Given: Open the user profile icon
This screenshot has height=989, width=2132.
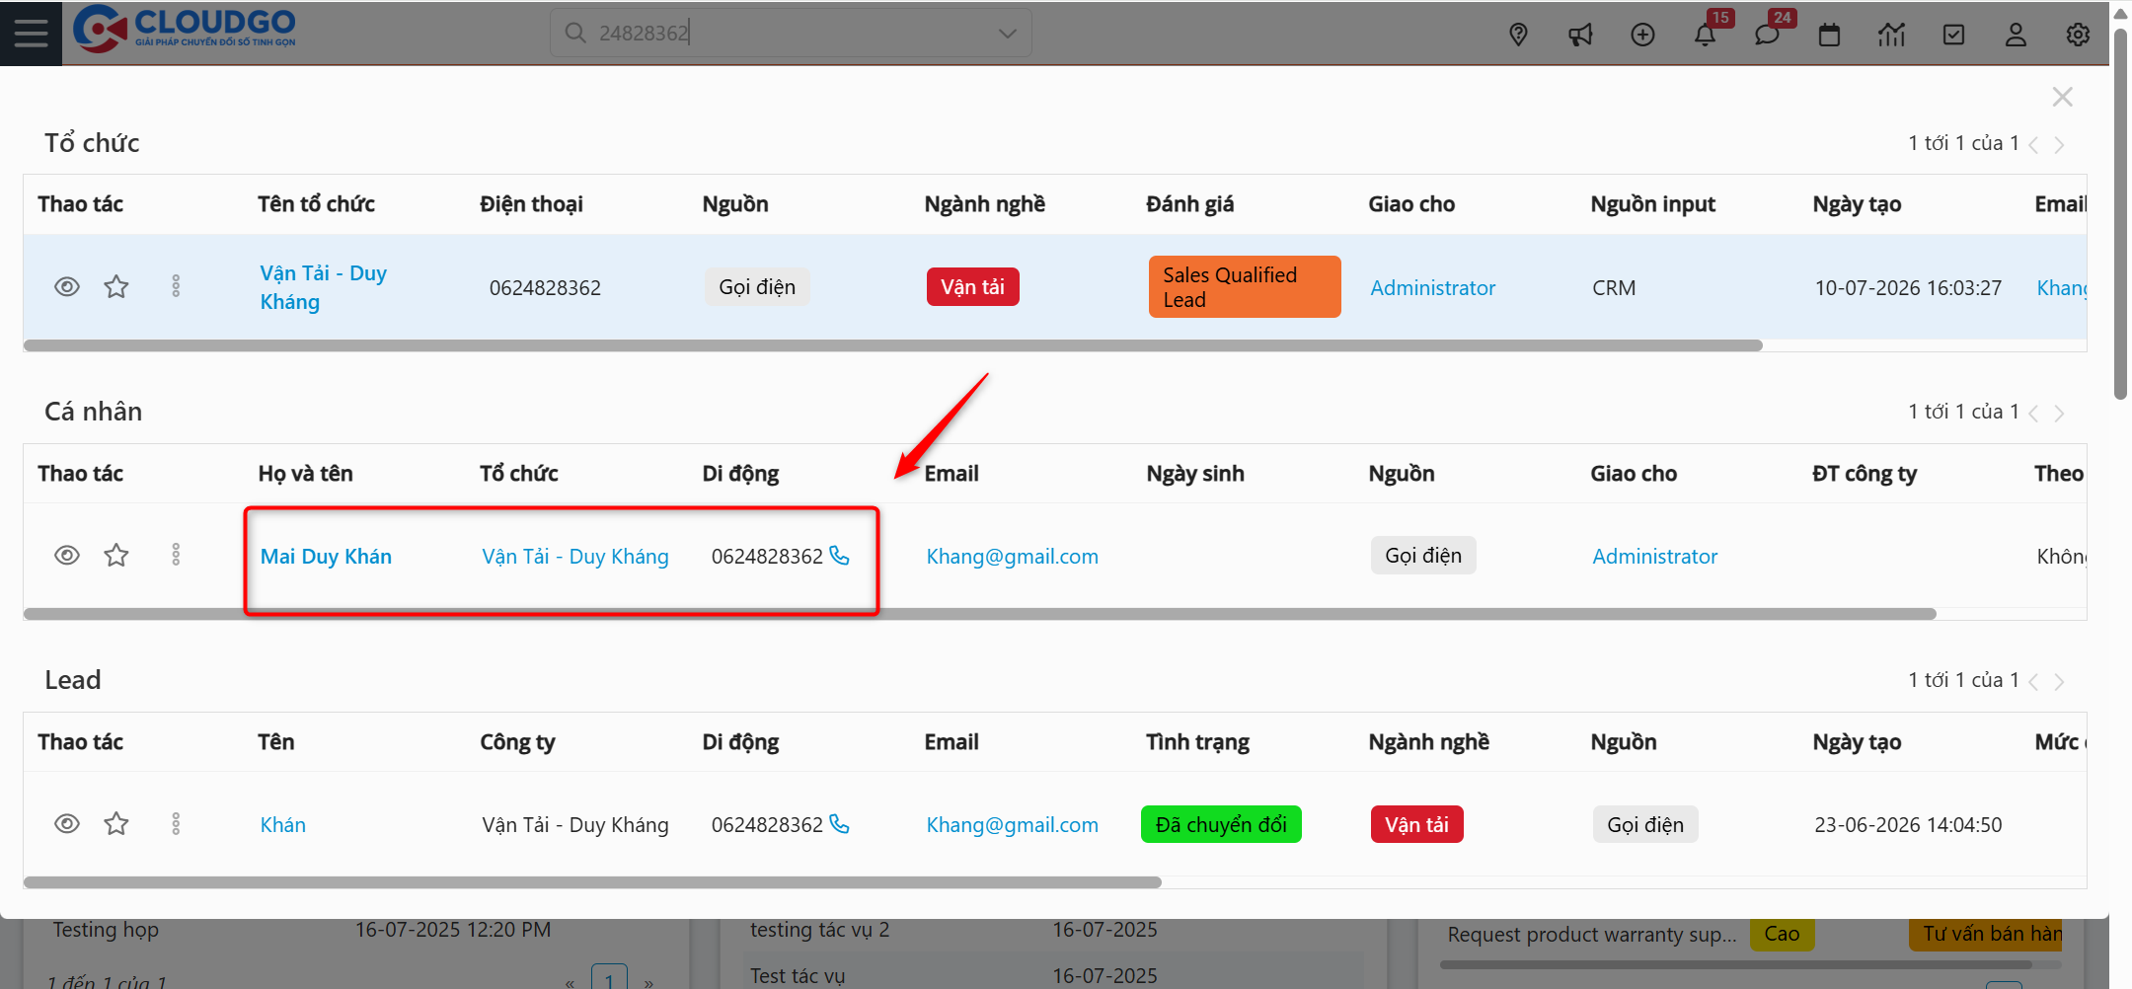Looking at the screenshot, I should pos(2016,35).
